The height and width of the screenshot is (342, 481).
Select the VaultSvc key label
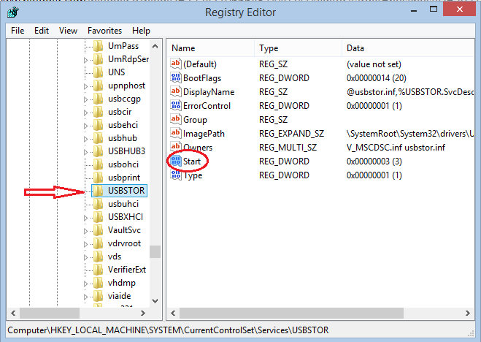124,230
